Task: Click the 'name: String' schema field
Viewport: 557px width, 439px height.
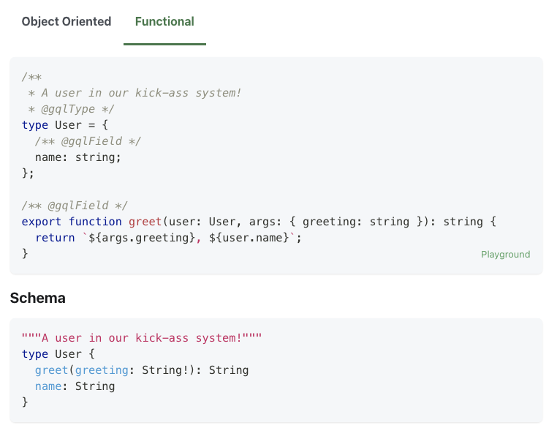Action: 75,386
